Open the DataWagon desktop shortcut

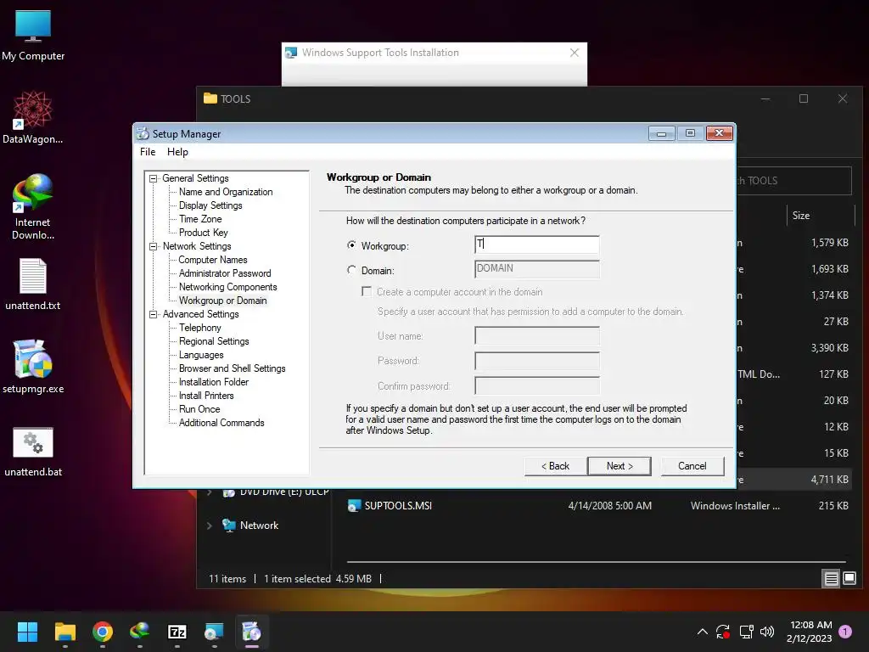(x=33, y=117)
